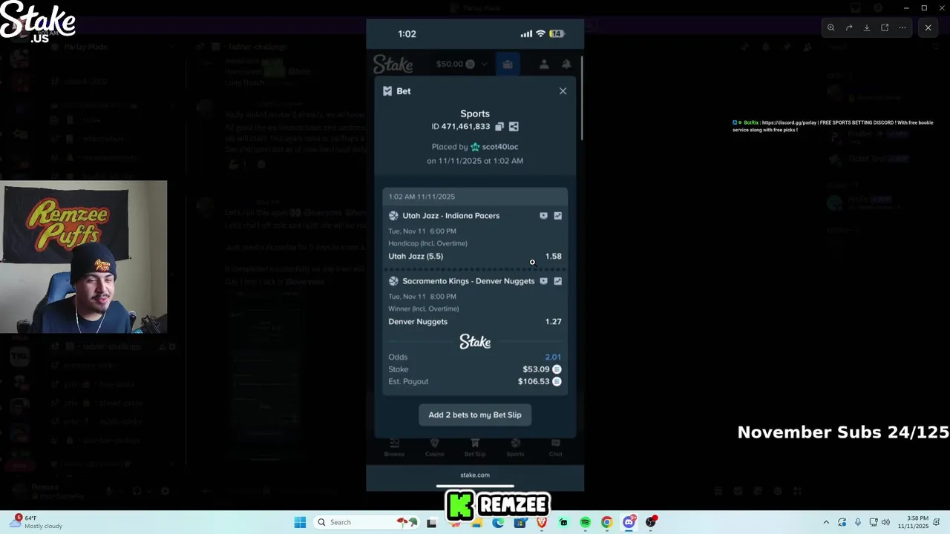Click the total odds 2.01 value

click(553, 357)
